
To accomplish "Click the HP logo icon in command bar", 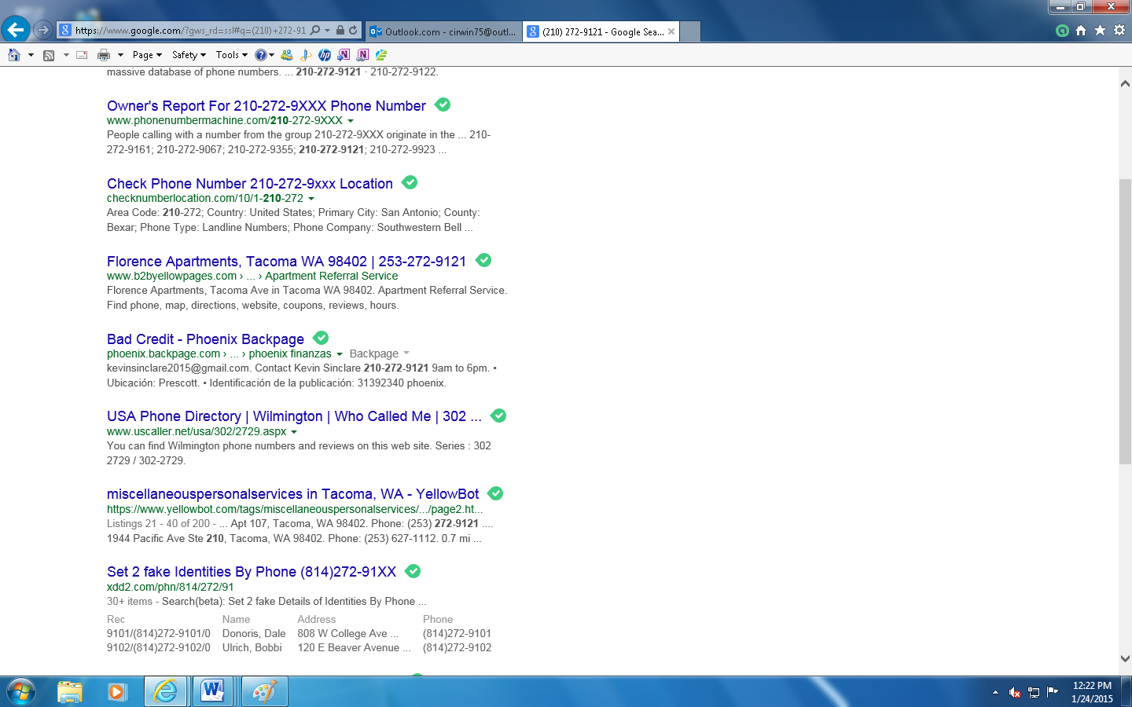I will click(x=325, y=55).
